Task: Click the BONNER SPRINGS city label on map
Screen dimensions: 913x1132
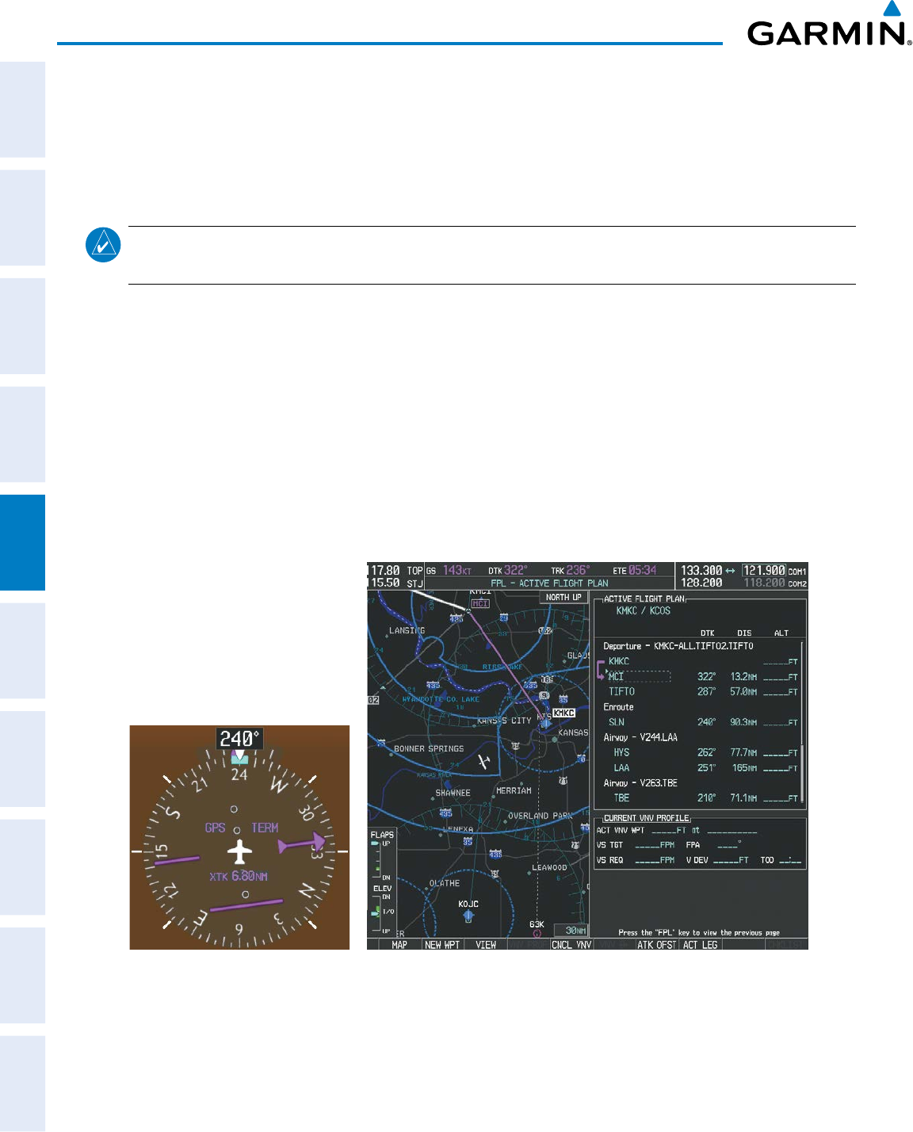Action: coord(429,748)
